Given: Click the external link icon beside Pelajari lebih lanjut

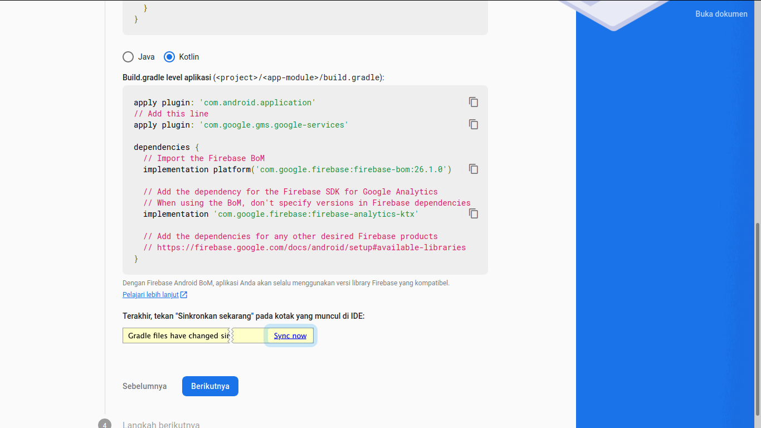Looking at the screenshot, I should point(184,294).
